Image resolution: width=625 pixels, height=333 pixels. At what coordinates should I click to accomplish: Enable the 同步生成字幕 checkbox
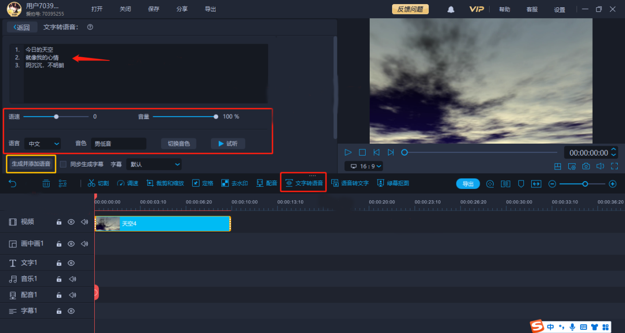coord(63,164)
